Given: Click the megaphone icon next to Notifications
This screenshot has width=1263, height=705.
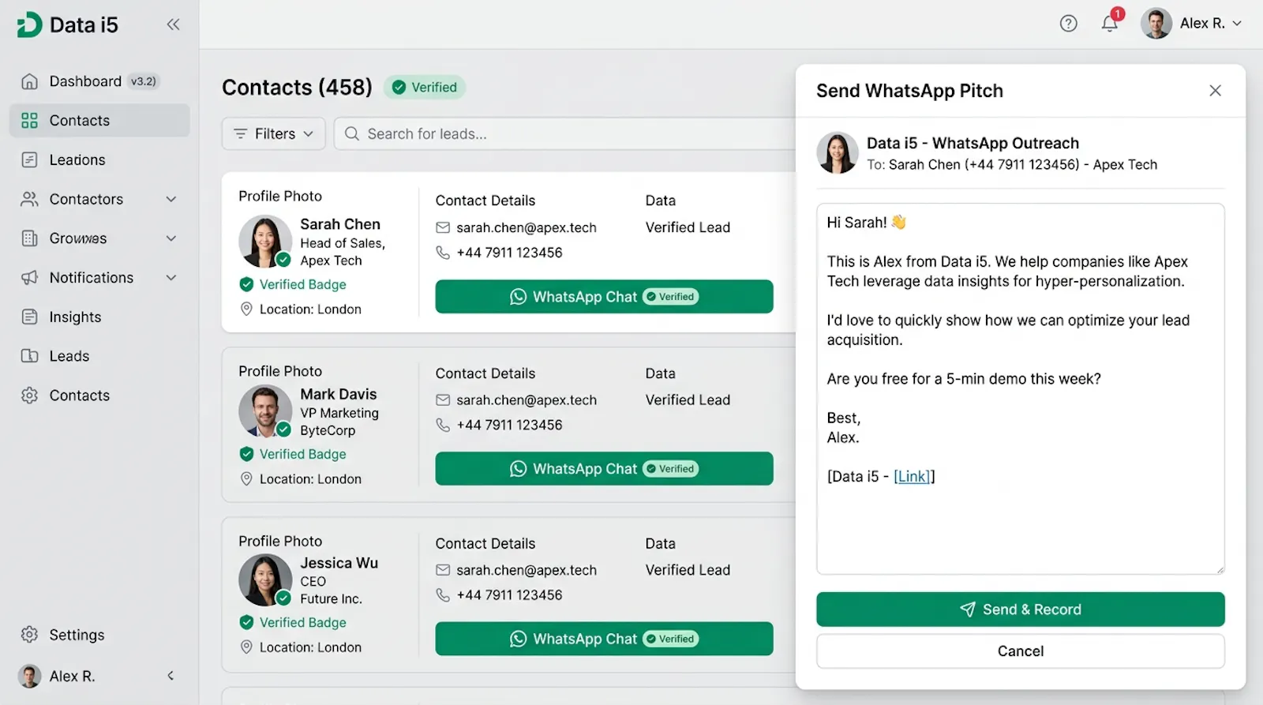Looking at the screenshot, I should click(x=30, y=278).
